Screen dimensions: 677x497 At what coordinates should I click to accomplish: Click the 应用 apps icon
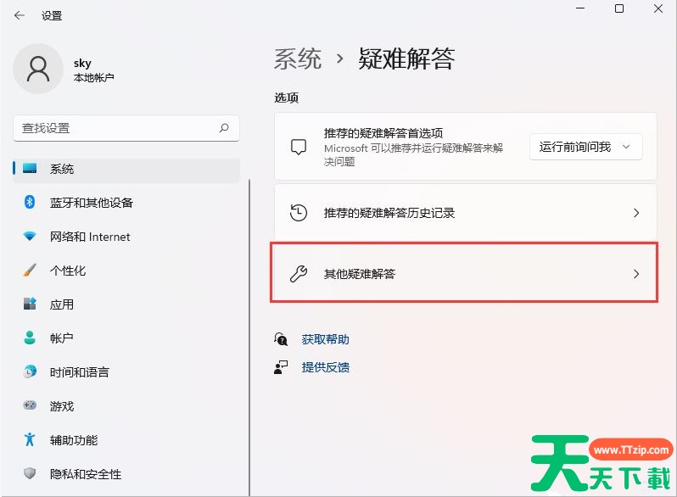[x=30, y=304]
